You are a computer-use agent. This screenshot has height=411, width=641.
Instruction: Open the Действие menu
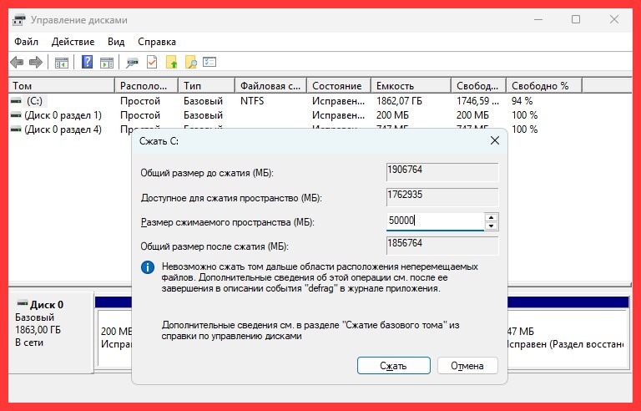73,41
